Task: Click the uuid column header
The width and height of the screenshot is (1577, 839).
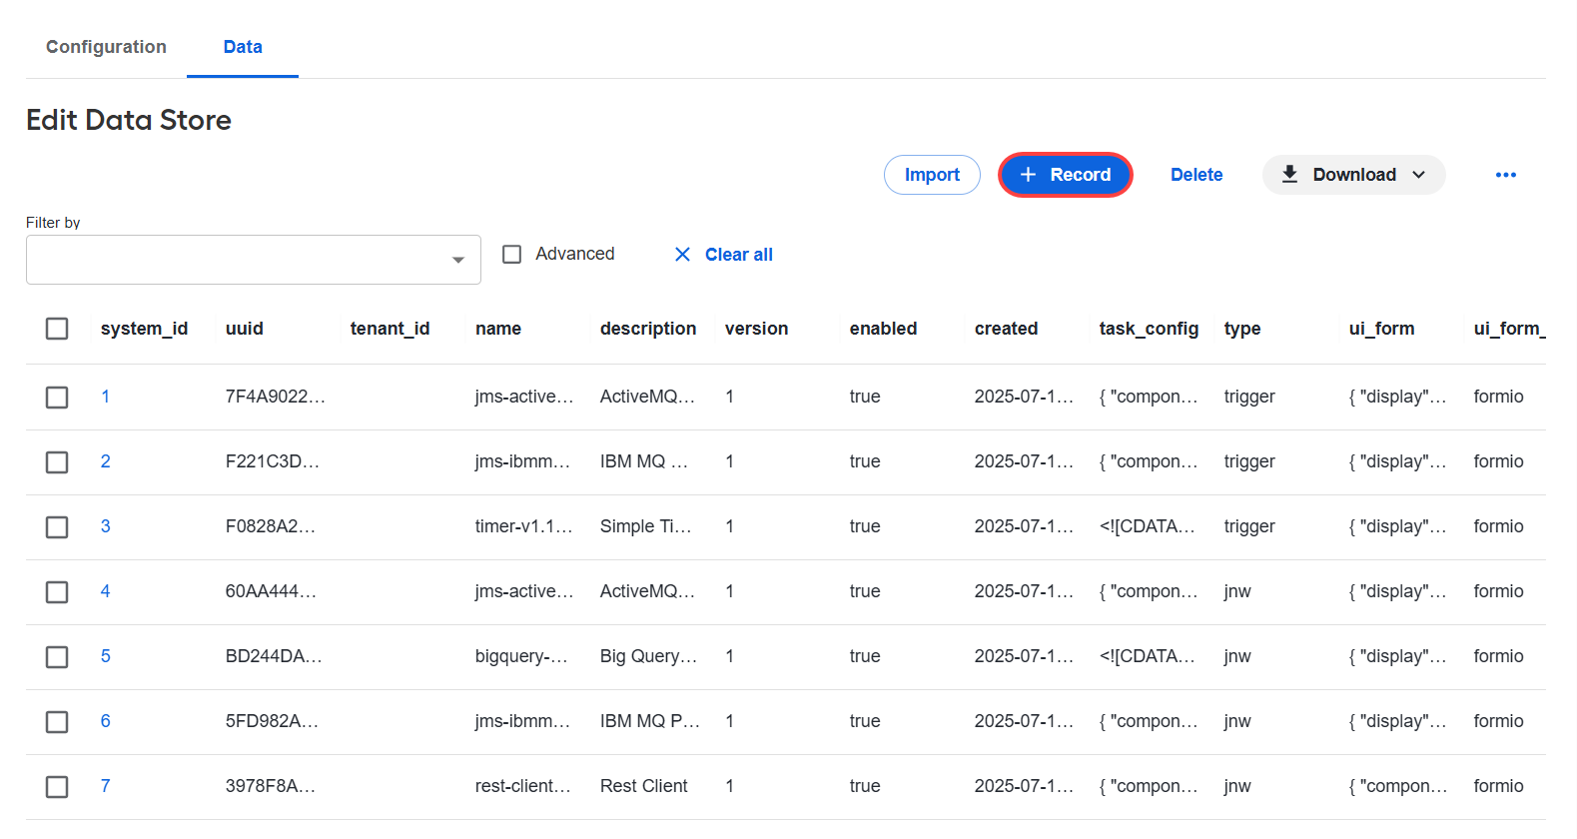Action: click(245, 329)
